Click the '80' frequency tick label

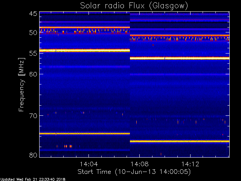point(33,155)
